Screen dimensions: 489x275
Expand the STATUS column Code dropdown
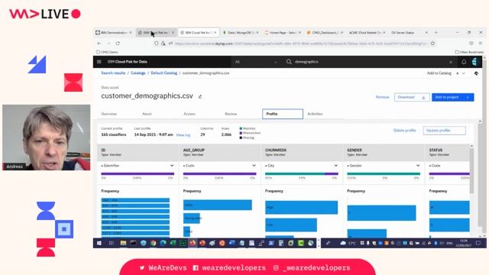pos(449,166)
